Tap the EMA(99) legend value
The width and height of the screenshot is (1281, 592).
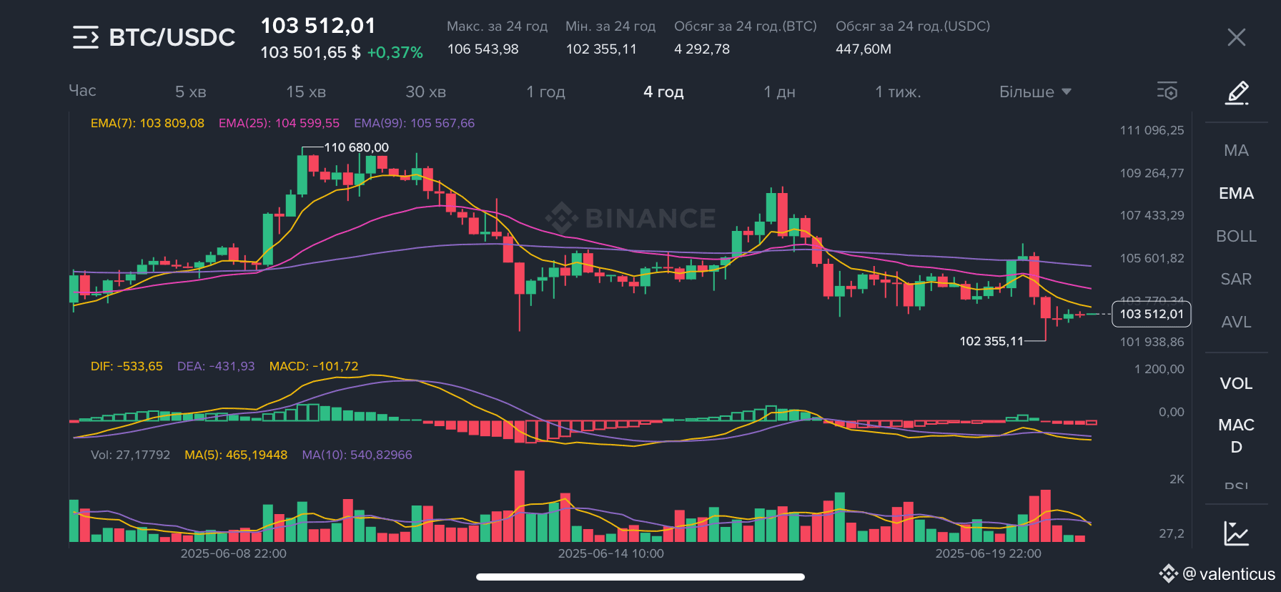(x=414, y=123)
